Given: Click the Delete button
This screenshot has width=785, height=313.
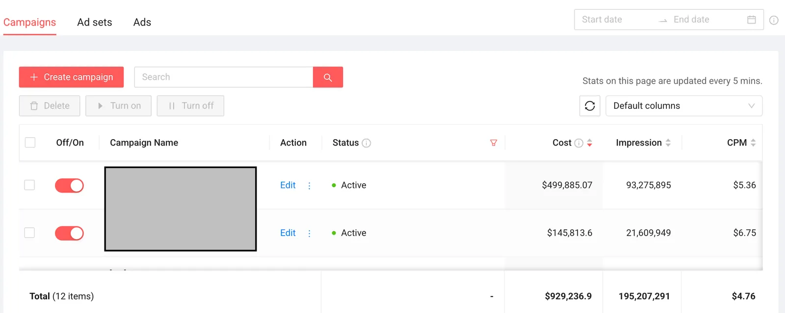Looking at the screenshot, I should [50, 106].
